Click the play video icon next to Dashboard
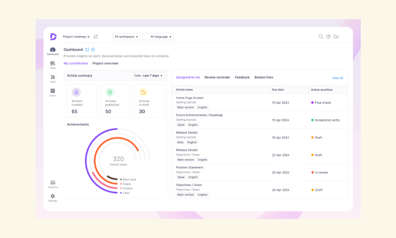The height and width of the screenshot is (238, 396). point(93,50)
